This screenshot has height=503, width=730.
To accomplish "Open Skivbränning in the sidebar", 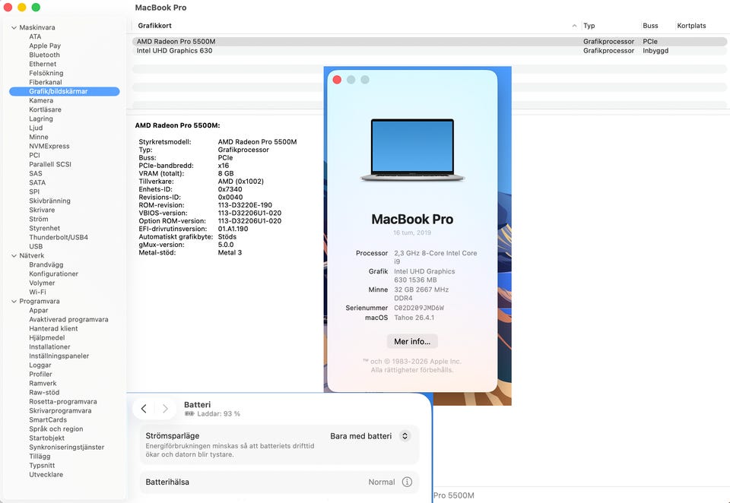I will [50, 201].
